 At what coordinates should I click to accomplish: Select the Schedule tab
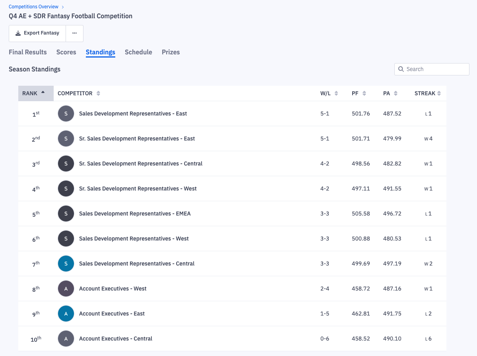(x=138, y=52)
